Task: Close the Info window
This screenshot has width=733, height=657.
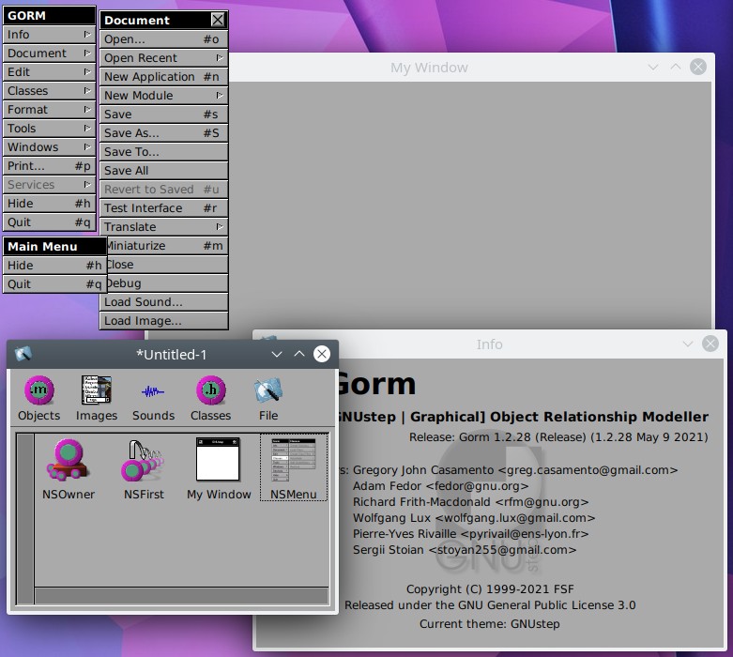Action: coord(710,344)
